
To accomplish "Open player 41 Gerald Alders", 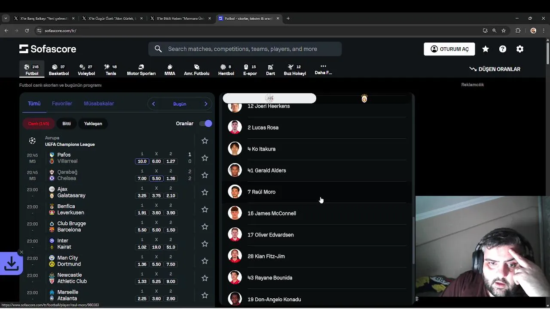I will pyautogui.click(x=317, y=170).
